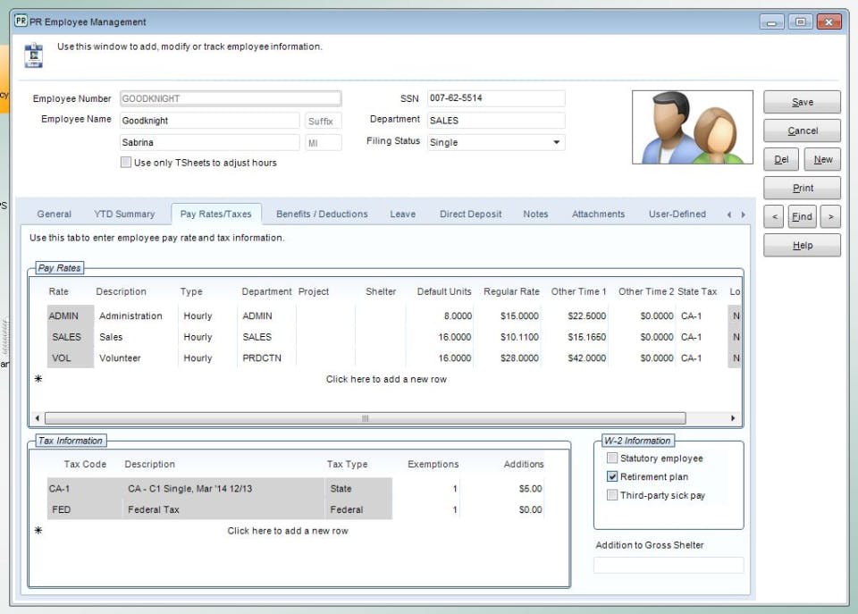Image resolution: width=858 pixels, height=614 pixels.
Task: Click the Department field showing SALES
Action: (496, 121)
